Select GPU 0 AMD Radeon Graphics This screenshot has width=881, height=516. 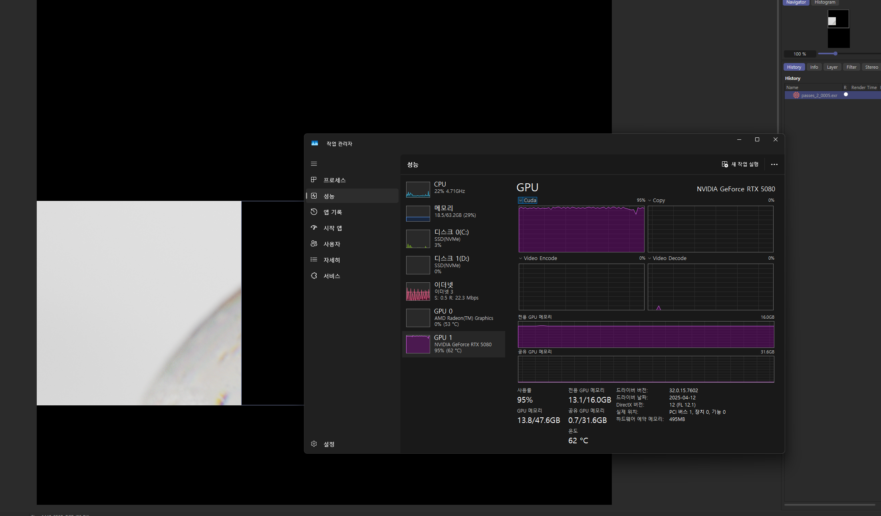(x=454, y=318)
